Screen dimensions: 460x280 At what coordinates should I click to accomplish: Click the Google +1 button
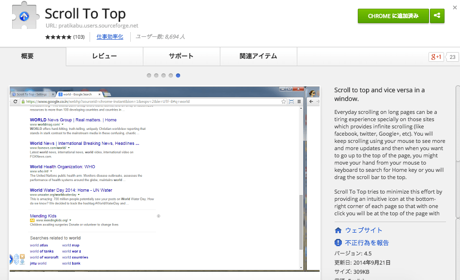436,57
